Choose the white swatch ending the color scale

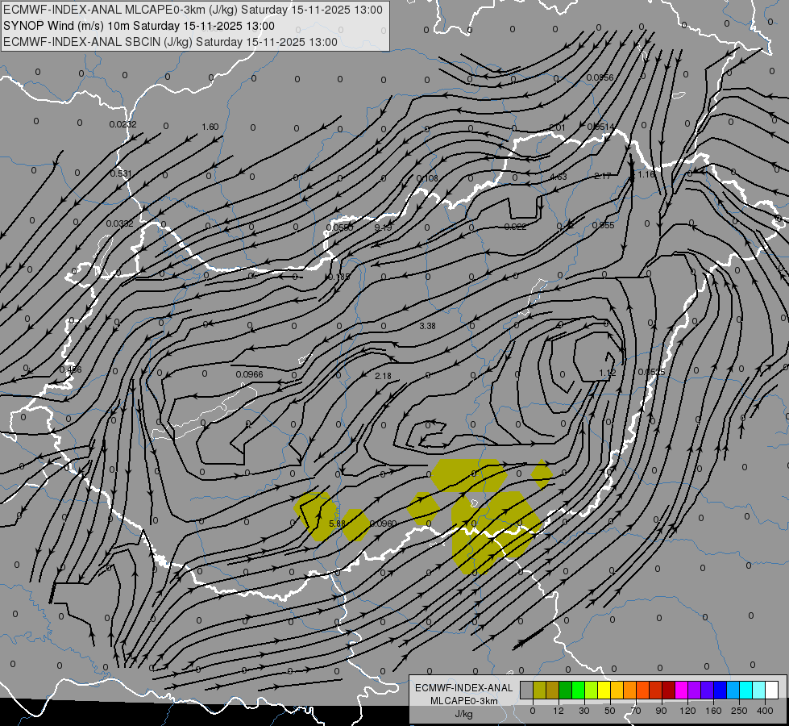pos(772,690)
